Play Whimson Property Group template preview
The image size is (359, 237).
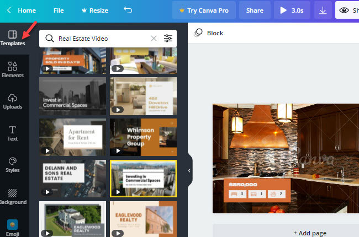pyautogui.click(x=118, y=150)
